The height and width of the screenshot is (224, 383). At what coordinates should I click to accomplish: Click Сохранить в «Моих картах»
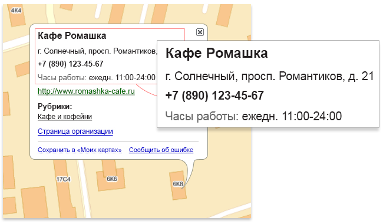pos(80,150)
